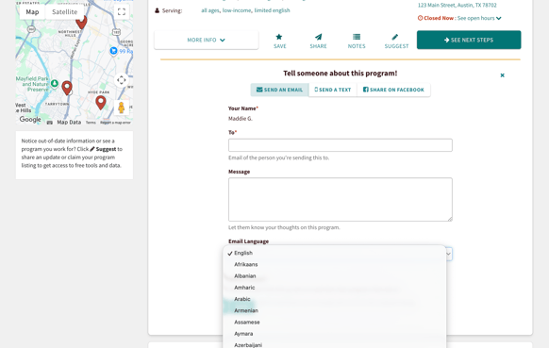Click the red pin near Northwest Hills

[x=81, y=22]
